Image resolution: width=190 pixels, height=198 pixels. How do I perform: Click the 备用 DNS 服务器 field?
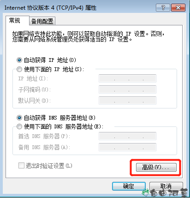[127, 147]
